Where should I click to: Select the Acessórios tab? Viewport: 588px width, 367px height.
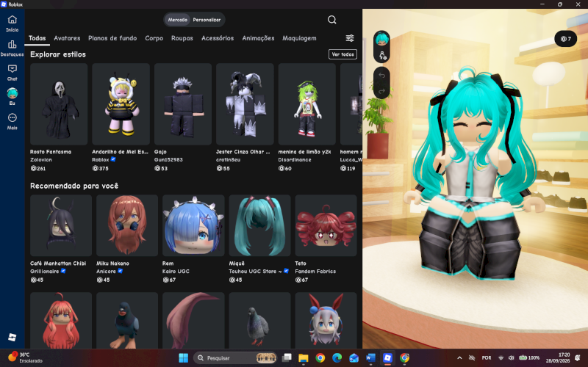(x=218, y=38)
